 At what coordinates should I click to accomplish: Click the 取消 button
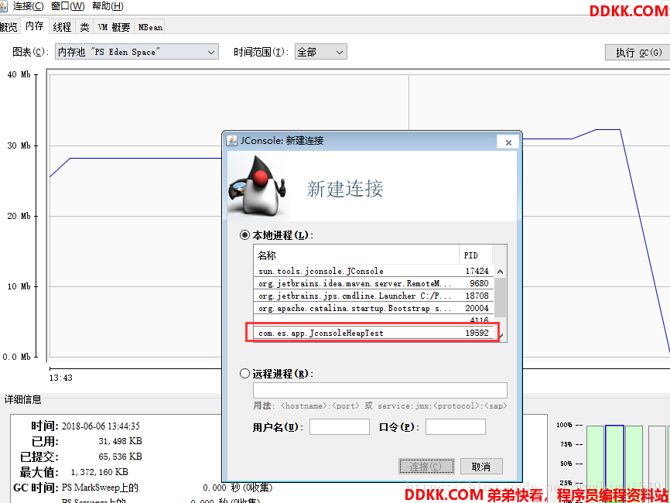[x=481, y=467]
